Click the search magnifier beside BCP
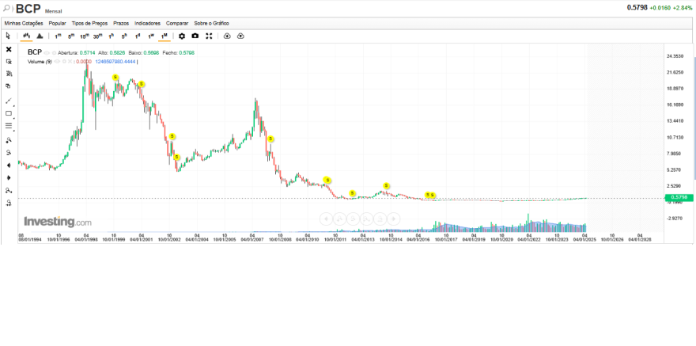The image size is (696, 346). [x=7, y=8]
